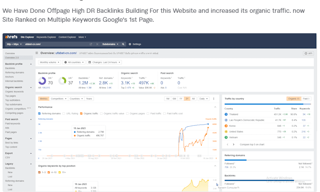Select the 1Y time range button
This screenshot has width=320, height=192.
(x=181, y=99)
